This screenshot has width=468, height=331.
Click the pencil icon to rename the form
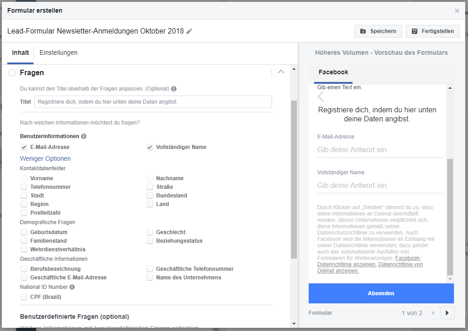point(189,31)
